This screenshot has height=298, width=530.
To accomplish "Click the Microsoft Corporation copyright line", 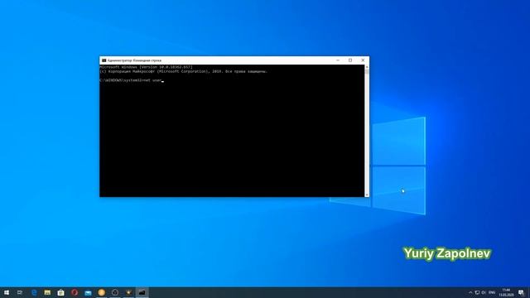I will (184, 72).
